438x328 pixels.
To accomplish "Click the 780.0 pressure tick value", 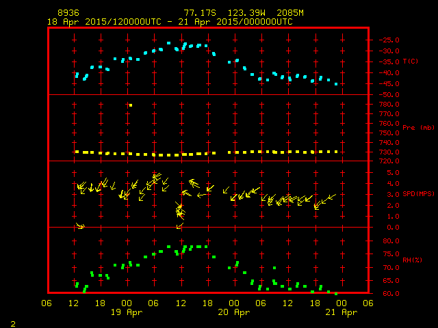I will tap(389, 105).
